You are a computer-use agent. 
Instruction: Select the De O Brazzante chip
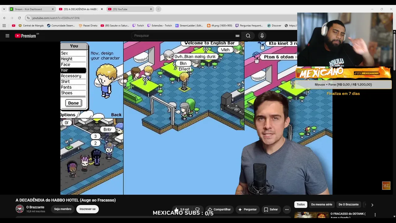point(348,204)
